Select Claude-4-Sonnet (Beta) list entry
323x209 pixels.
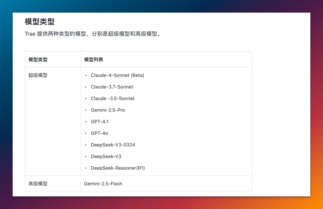click(x=118, y=75)
